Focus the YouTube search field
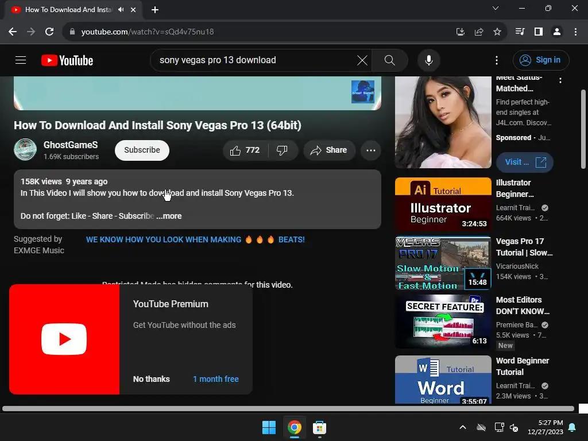 [255, 60]
